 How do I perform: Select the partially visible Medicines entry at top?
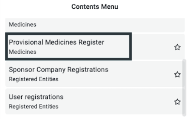coord(95,25)
